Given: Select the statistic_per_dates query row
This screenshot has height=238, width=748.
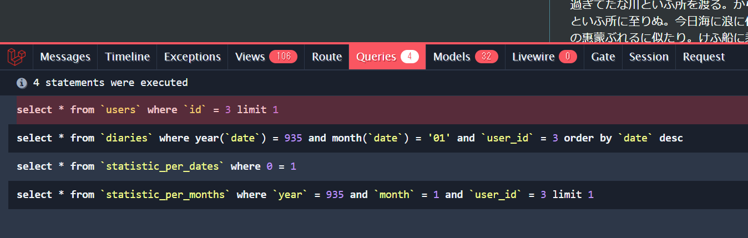Looking at the screenshot, I should point(378,166).
